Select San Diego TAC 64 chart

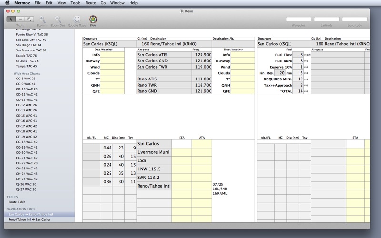point(29,45)
